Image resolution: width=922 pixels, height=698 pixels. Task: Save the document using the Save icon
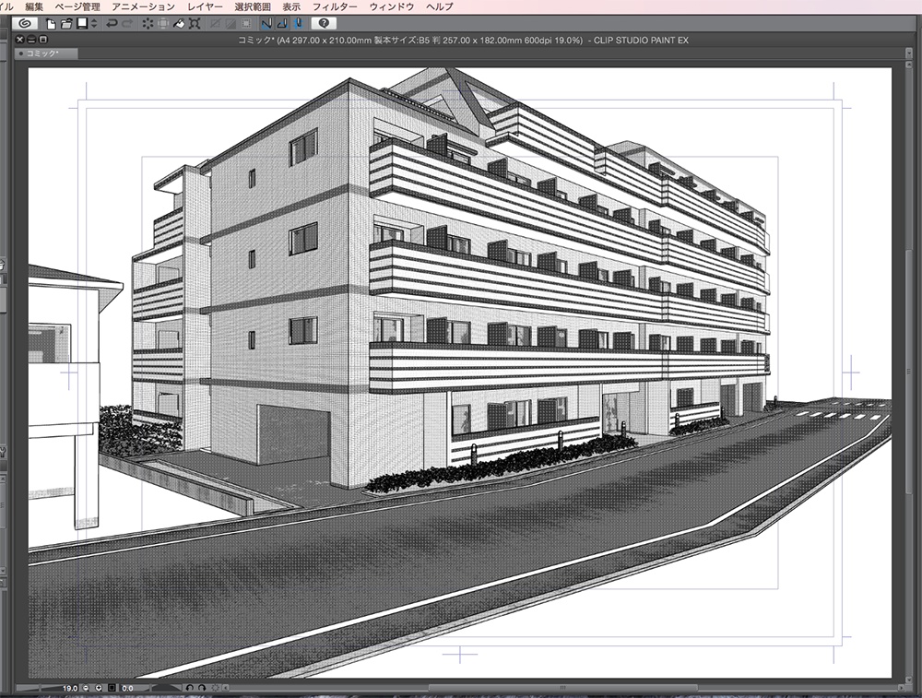[x=80, y=24]
